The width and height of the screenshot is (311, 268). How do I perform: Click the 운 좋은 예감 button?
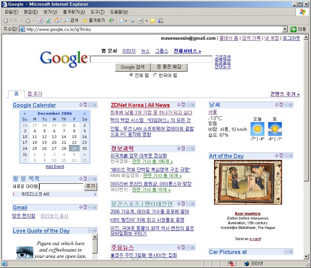pos(169,67)
